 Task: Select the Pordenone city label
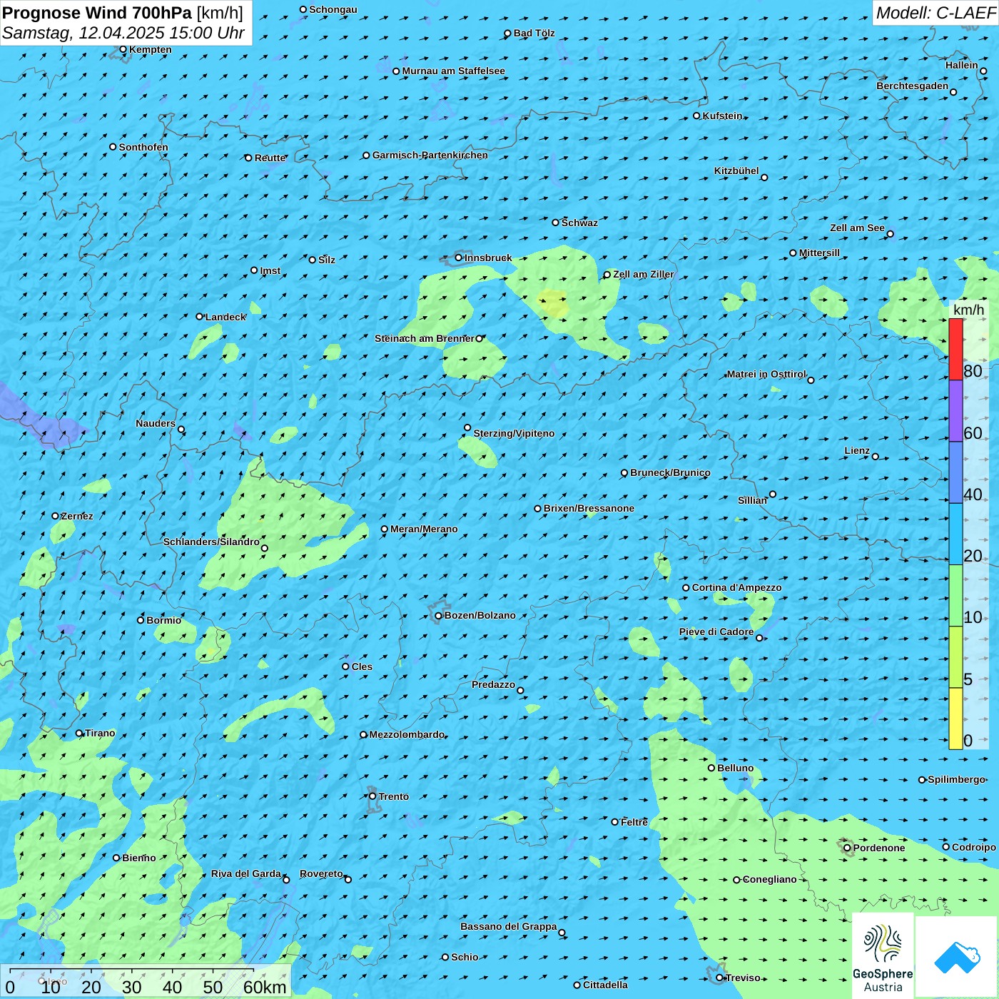(879, 848)
